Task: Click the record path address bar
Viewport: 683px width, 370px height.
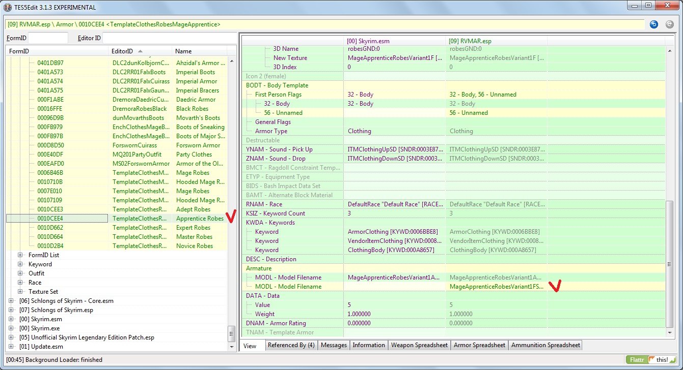Action: click(325, 24)
